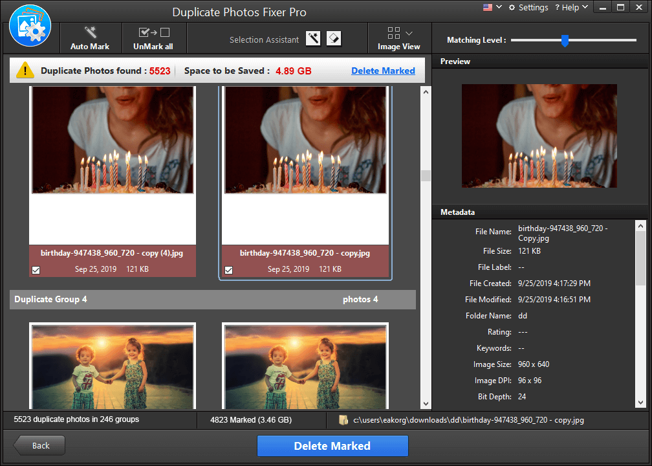Click the File Modified value 9/25/2019 4:16:51 PM
Screen dimensions: 652x466
point(554,300)
